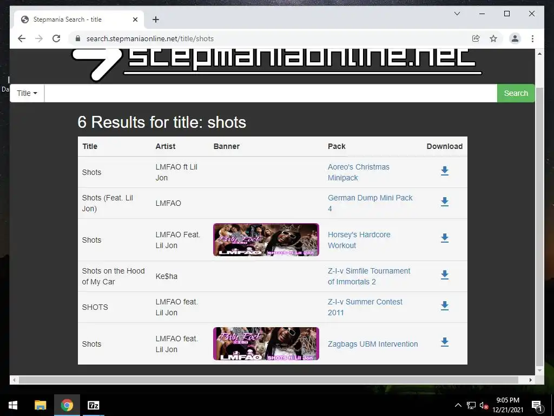The image size is (554, 416).
Task: Click the scroll-right arrow at bottom
Action: pos(530,380)
